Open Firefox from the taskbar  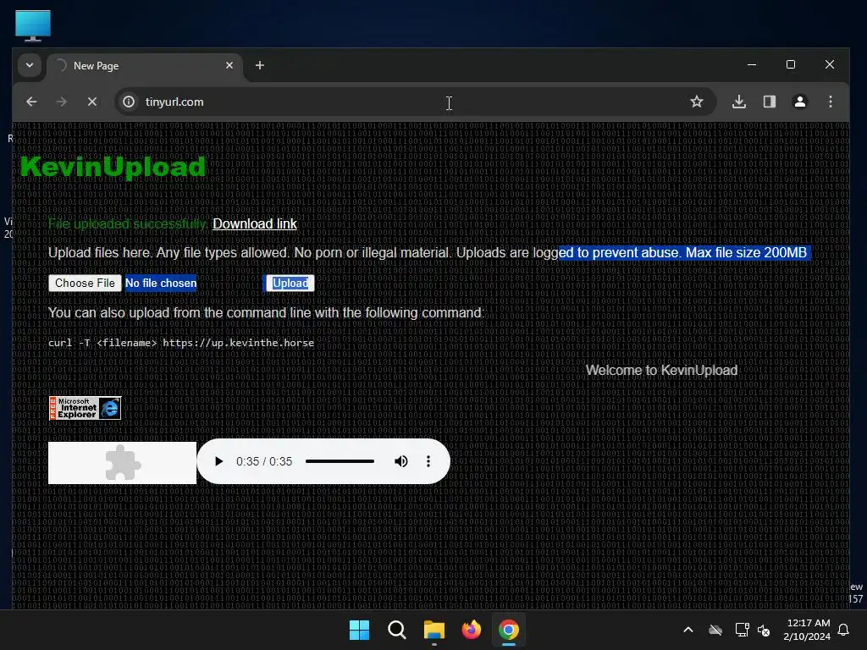click(x=471, y=630)
